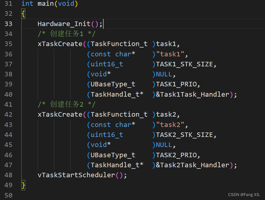Click TaskHandle_t* cast on line 47
265x200 pixels.
[x=117, y=165]
